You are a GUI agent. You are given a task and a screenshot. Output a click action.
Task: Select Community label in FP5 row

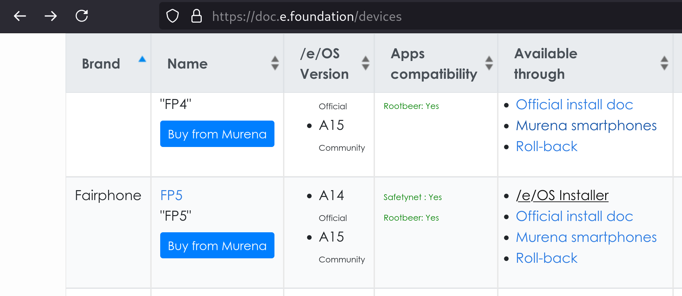342,259
